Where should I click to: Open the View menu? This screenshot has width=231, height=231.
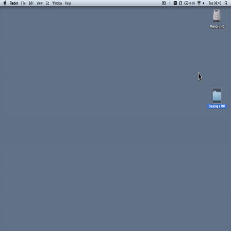(40, 3)
